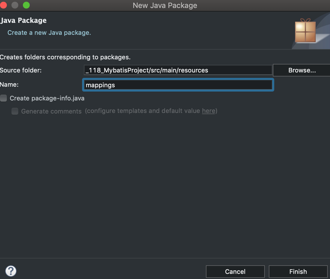
Task: Click the Finish button
Action: coord(298,272)
